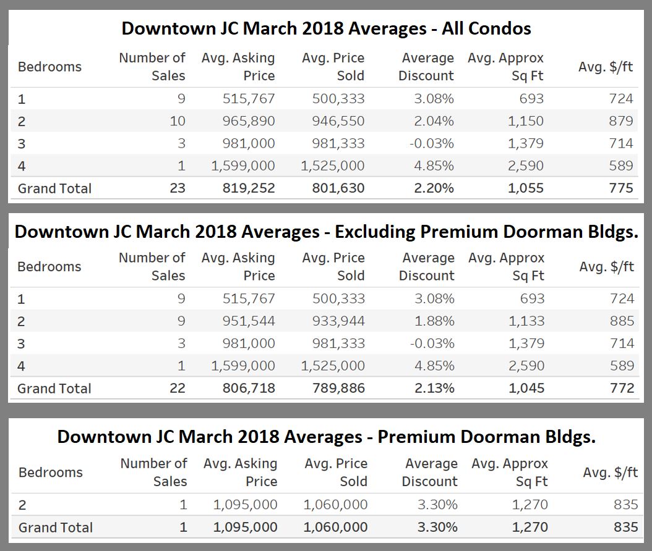Select non-bold 1,095,000 in the 2-bedroom premium row
The width and height of the screenshot is (652, 551).
246,505
